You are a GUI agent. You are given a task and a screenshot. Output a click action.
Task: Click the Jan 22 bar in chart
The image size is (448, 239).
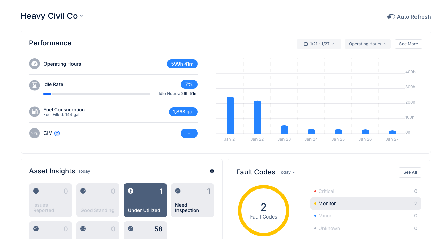pyautogui.click(x=257, y=117)
